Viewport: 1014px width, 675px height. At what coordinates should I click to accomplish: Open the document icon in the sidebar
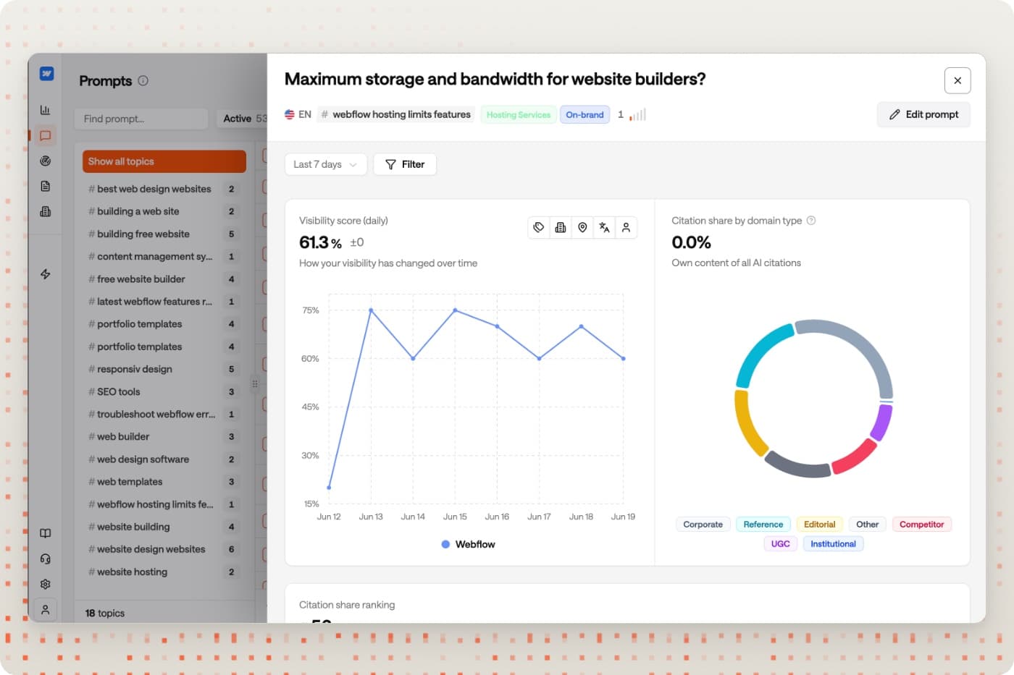point(45,186)
